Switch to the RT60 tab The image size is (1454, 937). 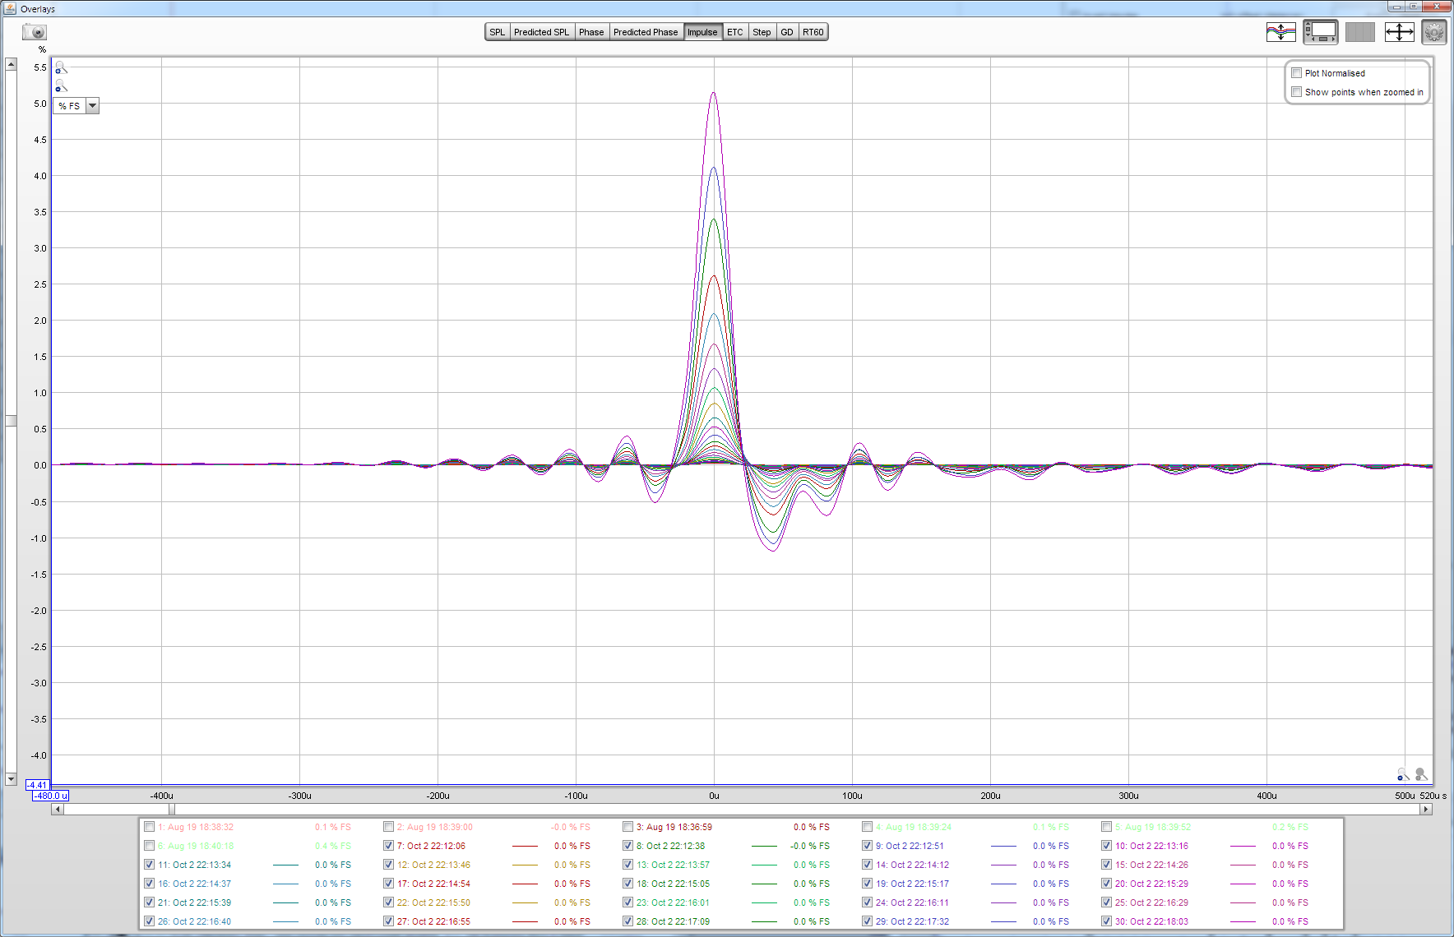point(813,32)
